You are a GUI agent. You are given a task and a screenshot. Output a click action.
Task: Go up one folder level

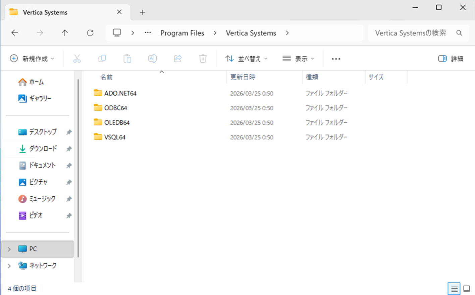(65, 33)
